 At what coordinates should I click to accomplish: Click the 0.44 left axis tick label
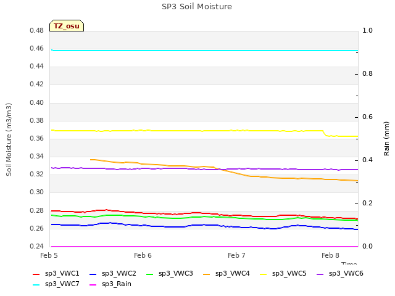tap(37, 67)
